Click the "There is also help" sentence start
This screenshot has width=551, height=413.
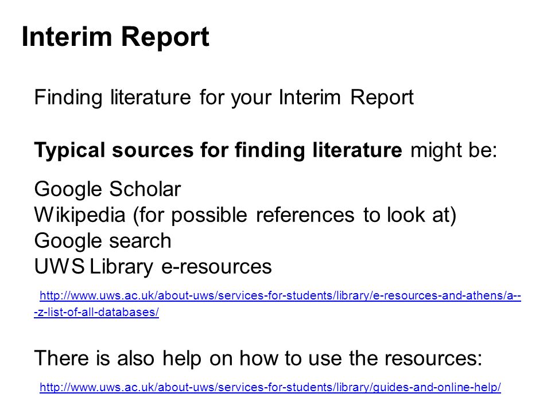pos(118,358)
